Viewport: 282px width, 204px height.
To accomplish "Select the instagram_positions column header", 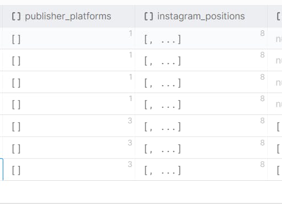I will pos(201,17).
